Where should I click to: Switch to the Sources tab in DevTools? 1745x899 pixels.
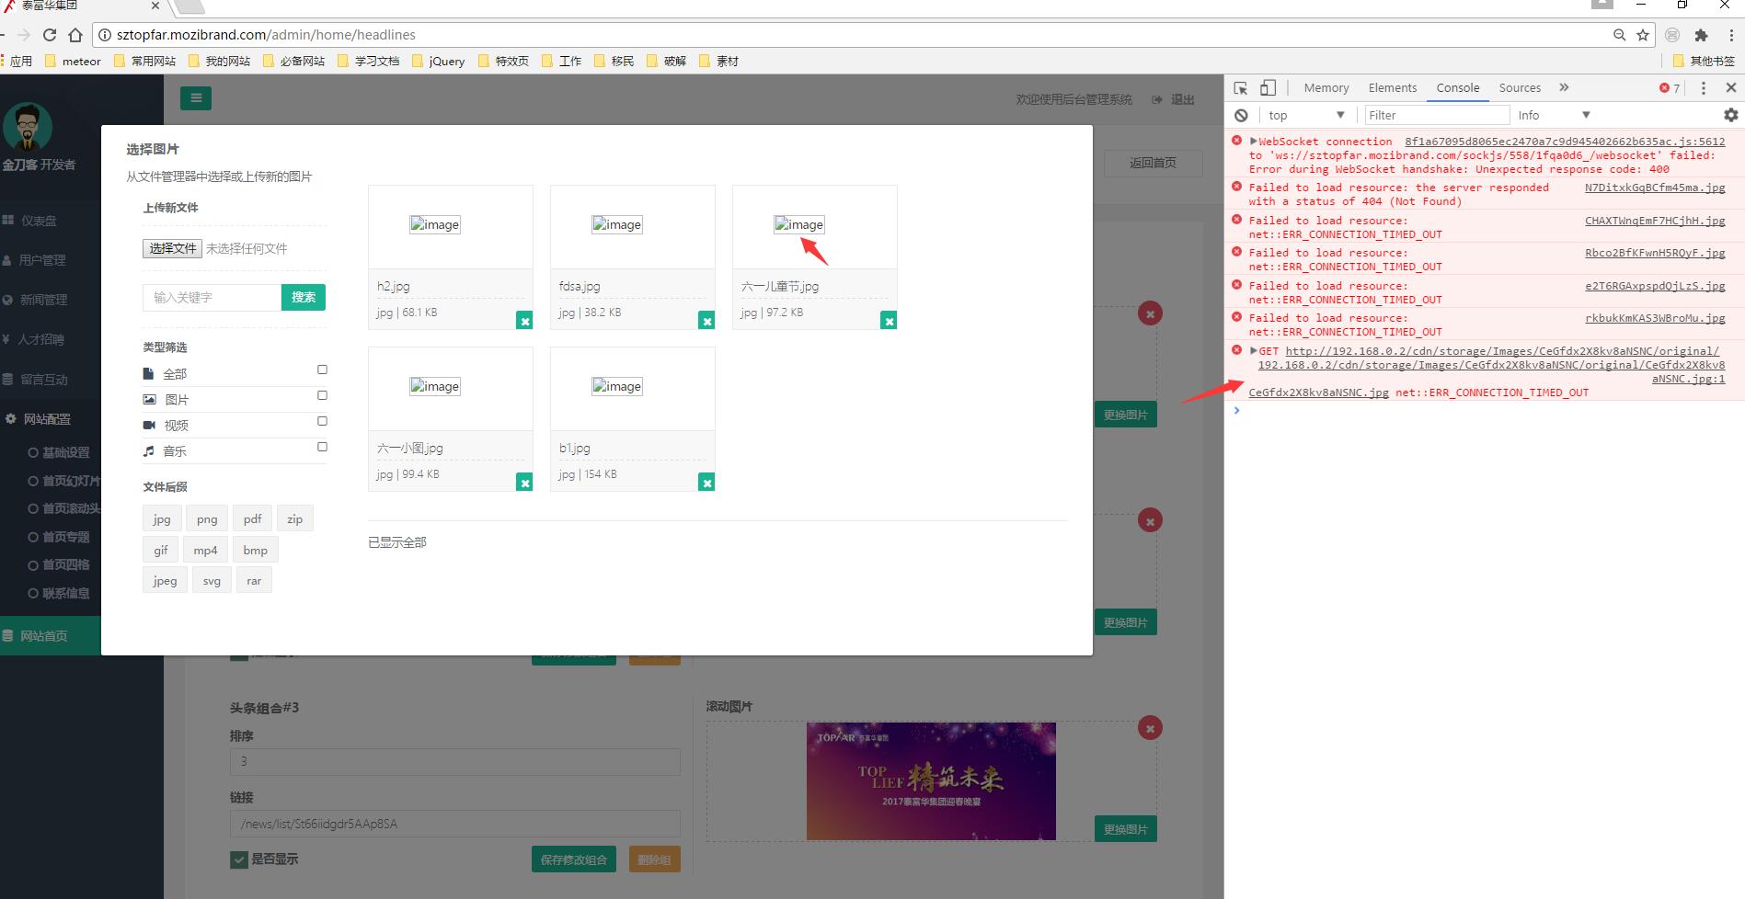click(1520, 88)
